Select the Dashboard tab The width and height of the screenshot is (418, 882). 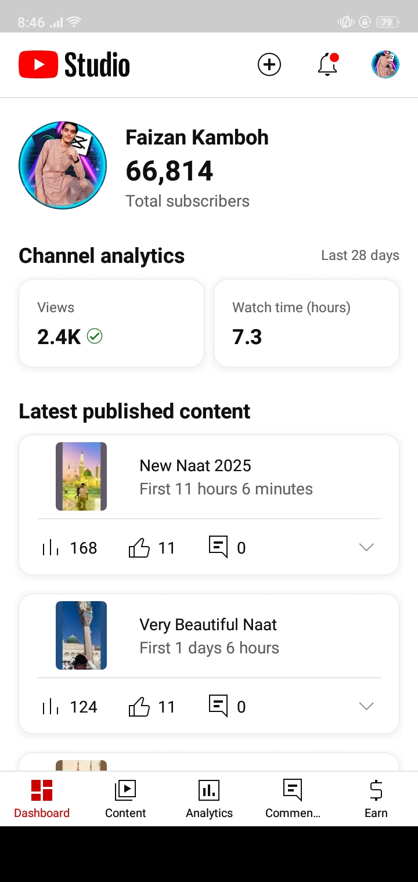pyautogui.click(x=42, y=798)
